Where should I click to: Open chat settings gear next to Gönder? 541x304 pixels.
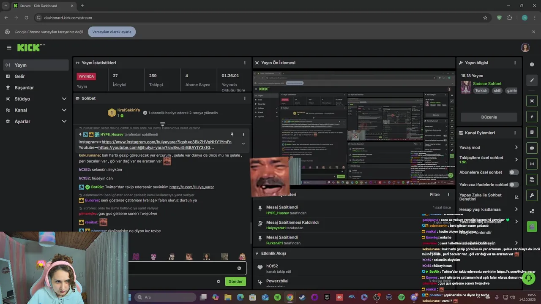click(x=219, y=282)
